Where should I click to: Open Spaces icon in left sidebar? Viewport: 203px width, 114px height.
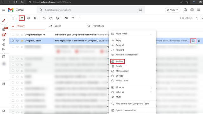[3, 84]
